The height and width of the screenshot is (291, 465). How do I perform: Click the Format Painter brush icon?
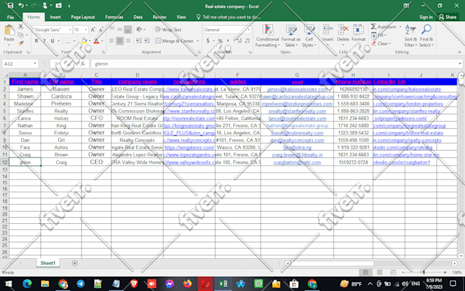click(x=21, y=43)
